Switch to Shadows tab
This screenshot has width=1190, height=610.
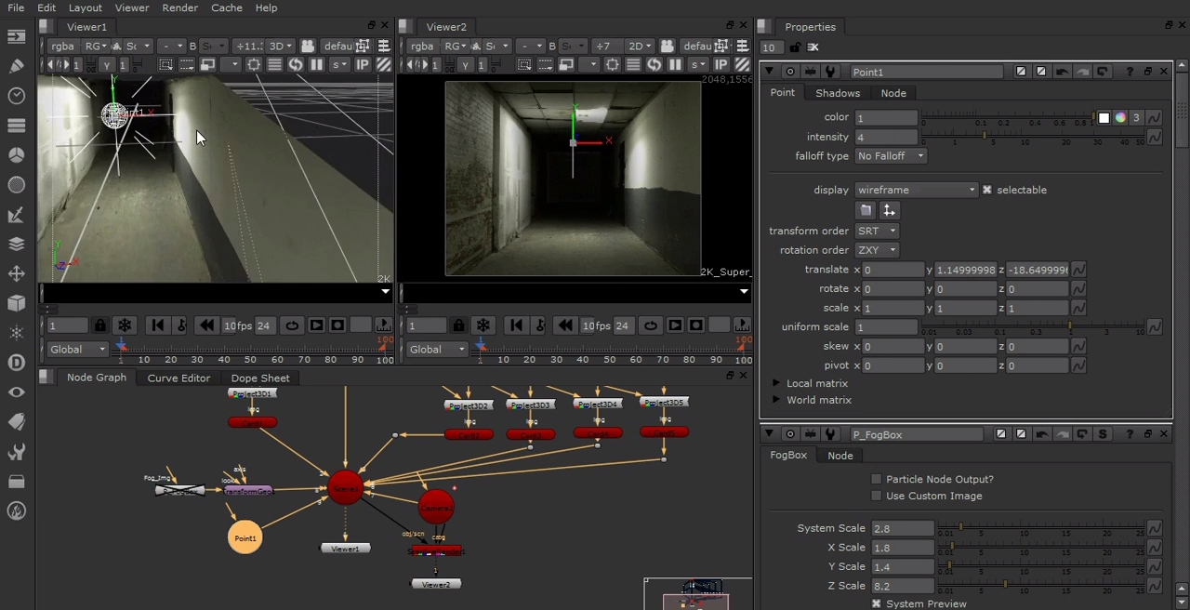[838, 93]
